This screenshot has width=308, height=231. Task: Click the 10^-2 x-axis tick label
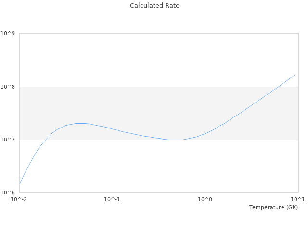point(19,199)
